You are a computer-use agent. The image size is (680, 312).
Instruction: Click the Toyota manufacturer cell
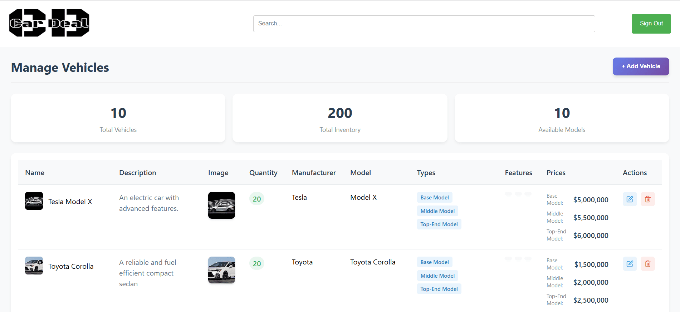(302, 262)
